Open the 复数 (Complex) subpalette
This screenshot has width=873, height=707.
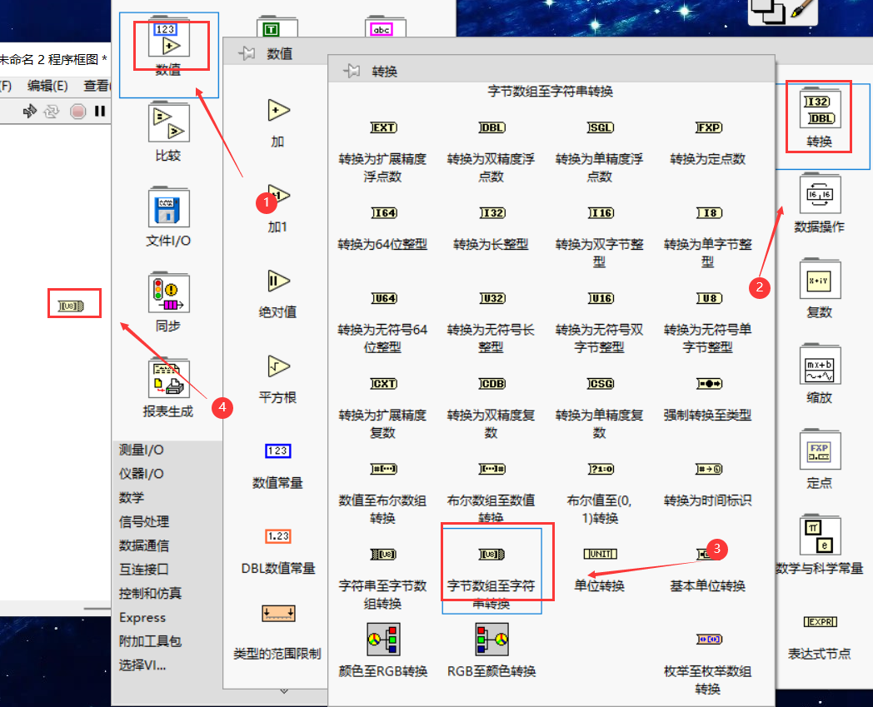click(820, 279)
